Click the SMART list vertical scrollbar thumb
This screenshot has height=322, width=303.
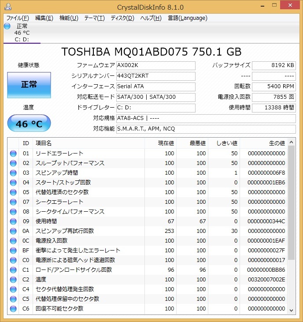[291, 203]
